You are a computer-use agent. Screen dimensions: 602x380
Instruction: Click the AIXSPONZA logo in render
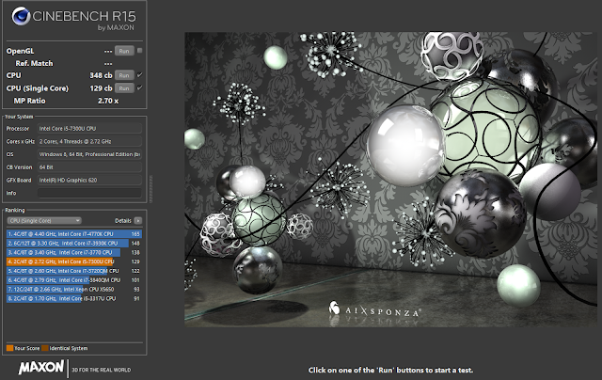click(x=374, y=309)
